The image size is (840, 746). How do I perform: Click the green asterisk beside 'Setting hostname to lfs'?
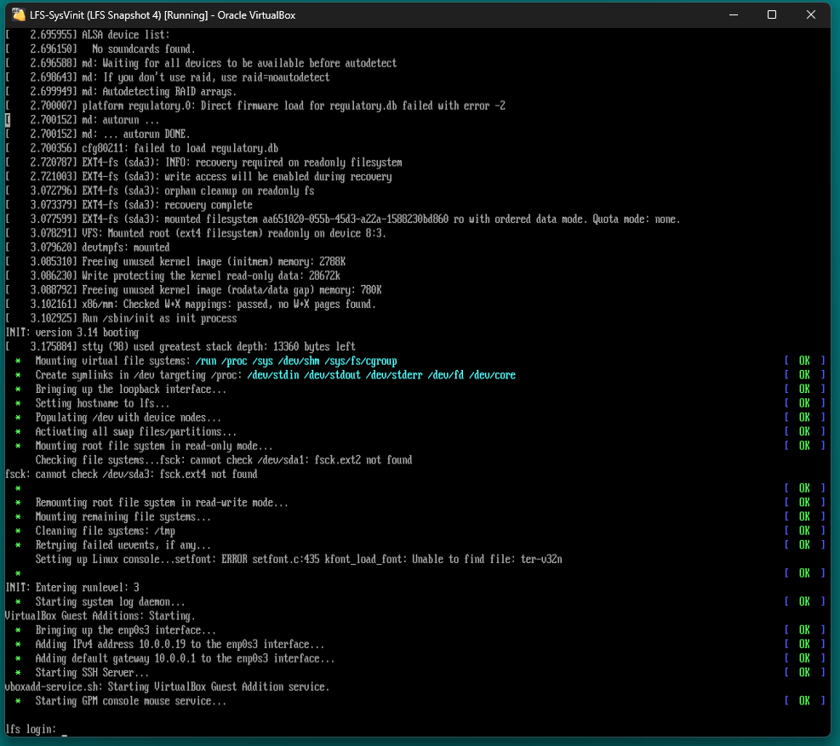pyautogui.click(x=18, y=403)
